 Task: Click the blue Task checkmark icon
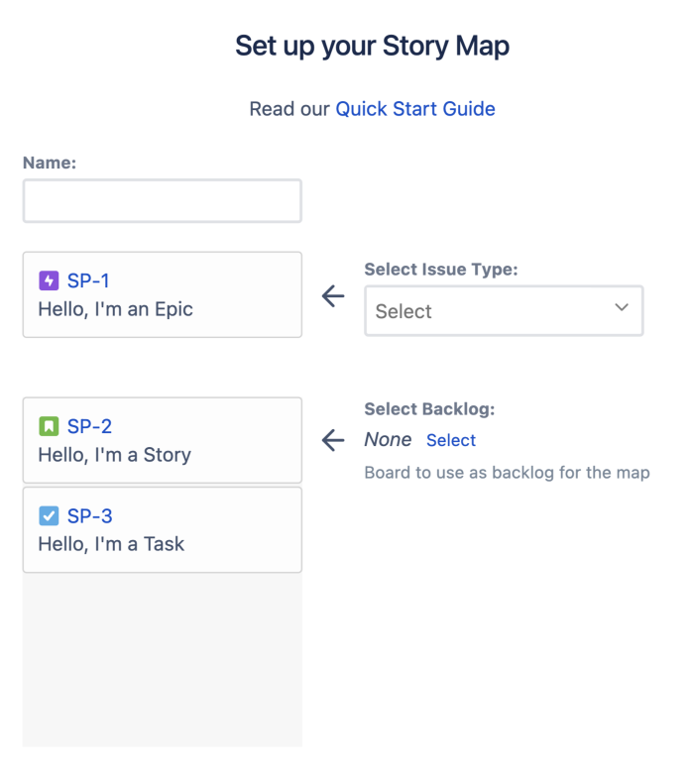[49, 515]
